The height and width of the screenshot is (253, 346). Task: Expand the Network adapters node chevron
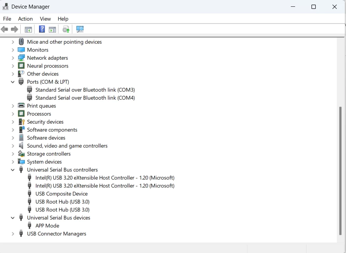click(13, 58)
